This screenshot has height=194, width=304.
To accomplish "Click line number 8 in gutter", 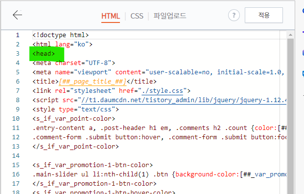I will [x=18, y=100].
